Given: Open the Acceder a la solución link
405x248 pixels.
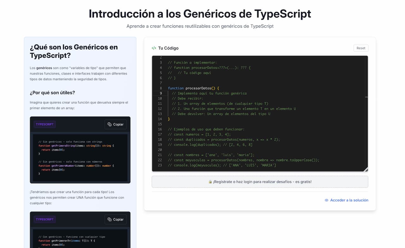Looking at the screenshot, I should 349,200.
